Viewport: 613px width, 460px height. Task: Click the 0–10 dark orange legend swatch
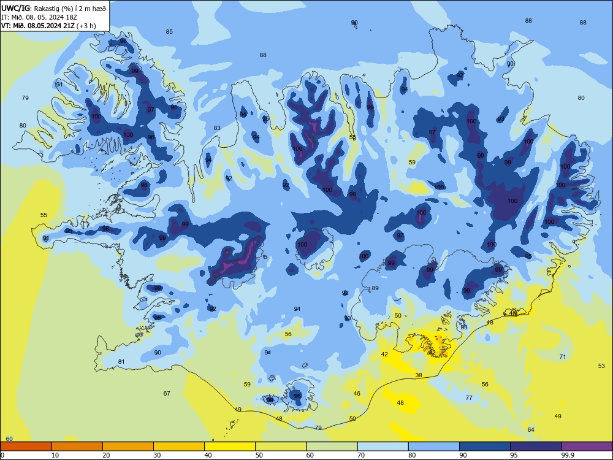point(26,447)
